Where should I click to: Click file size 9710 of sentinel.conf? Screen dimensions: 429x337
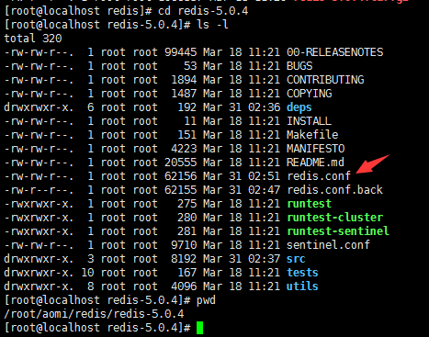tap(184, 245)
